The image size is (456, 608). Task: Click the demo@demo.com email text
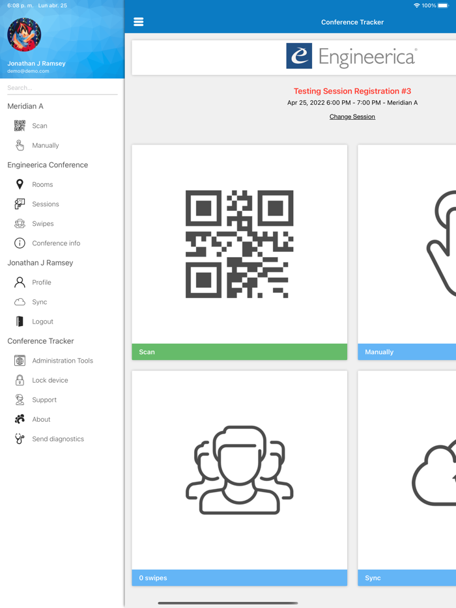point(28,72)
